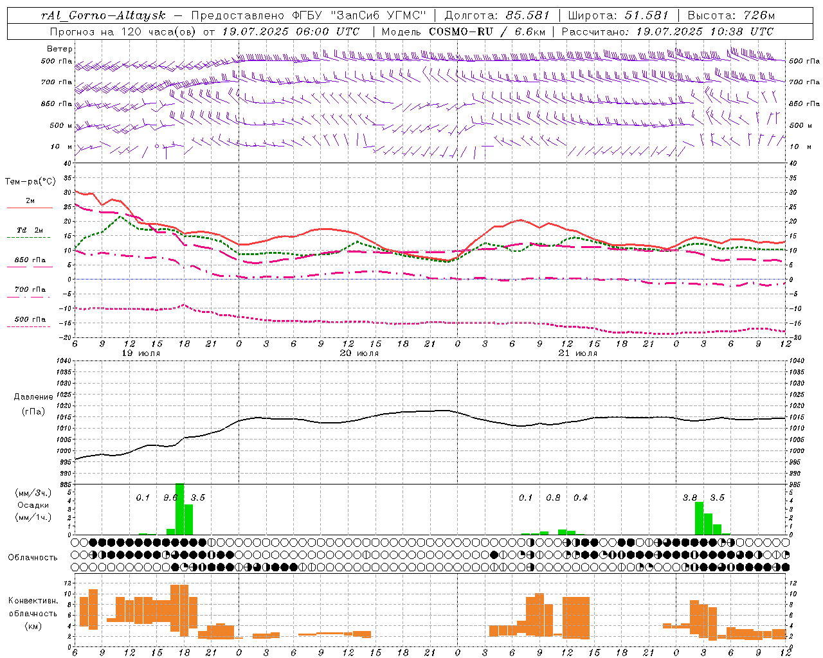
Task: Select the forecast start 19.07.2025 06:00 UTC
Action: (x=291, y=31)
